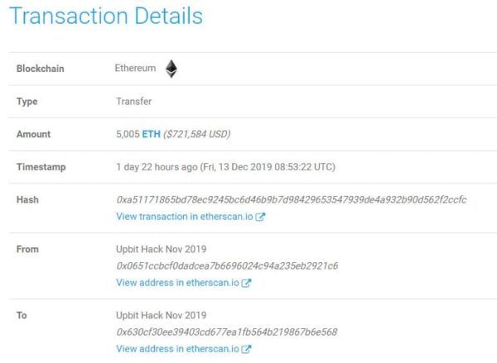
Task: Click the To address 0x630cf30ee3 text
Action: coord(227,332)
